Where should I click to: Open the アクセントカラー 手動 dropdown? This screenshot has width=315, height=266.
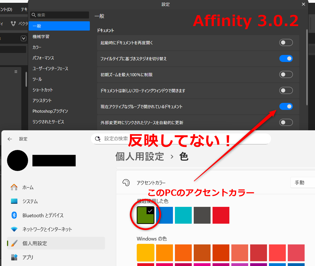302,182
